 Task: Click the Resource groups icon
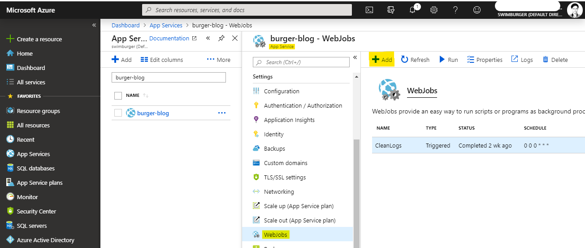pyautogui.click(x=10, y=111)
